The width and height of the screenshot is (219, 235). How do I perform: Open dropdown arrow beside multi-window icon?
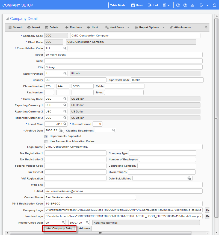169,5
